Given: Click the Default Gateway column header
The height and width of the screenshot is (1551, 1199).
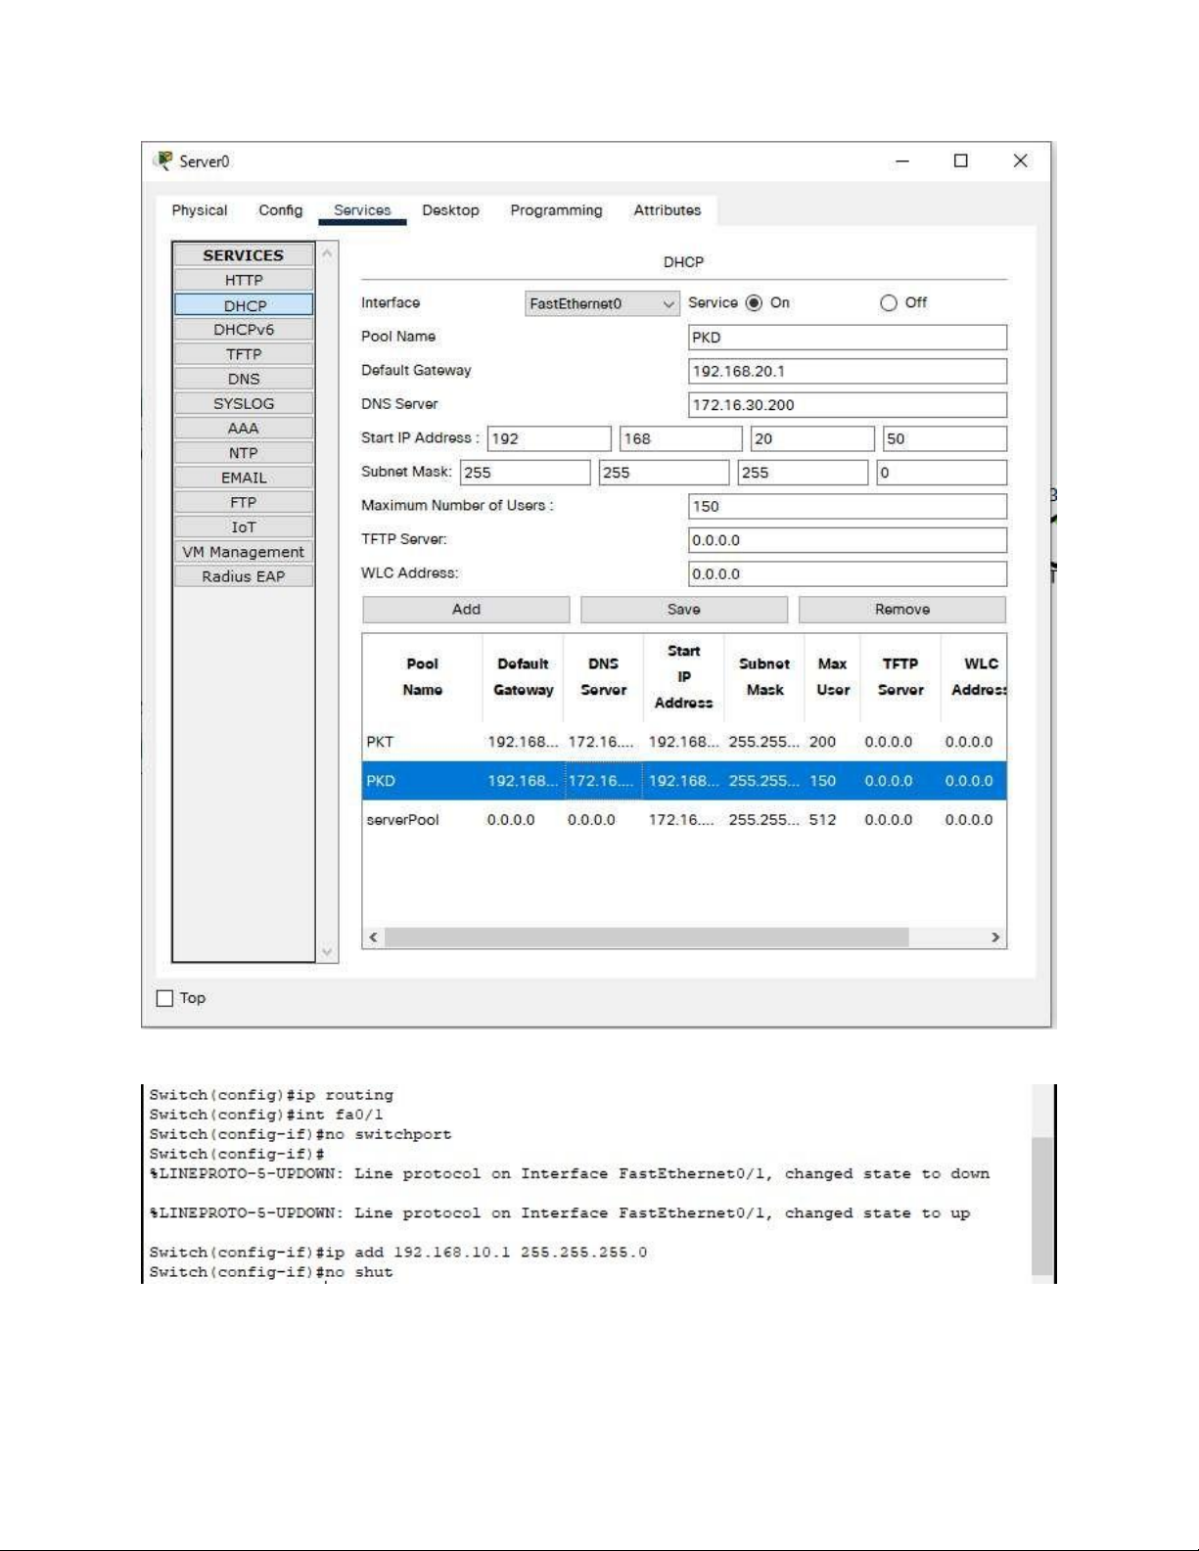Looking at the screenshot, I should tap(524, 677).
